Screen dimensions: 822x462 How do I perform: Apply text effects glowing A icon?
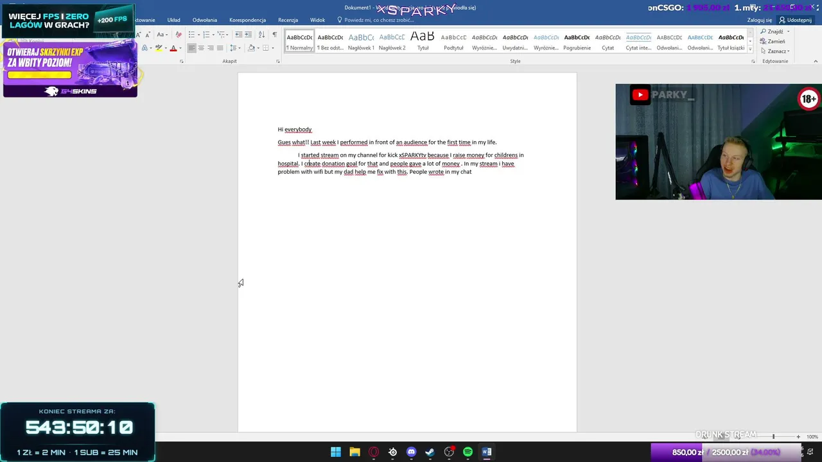(144, 48)
